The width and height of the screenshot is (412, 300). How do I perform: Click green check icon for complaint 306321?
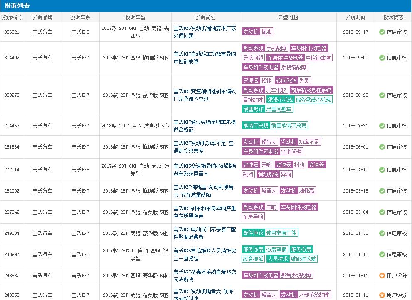382,32
